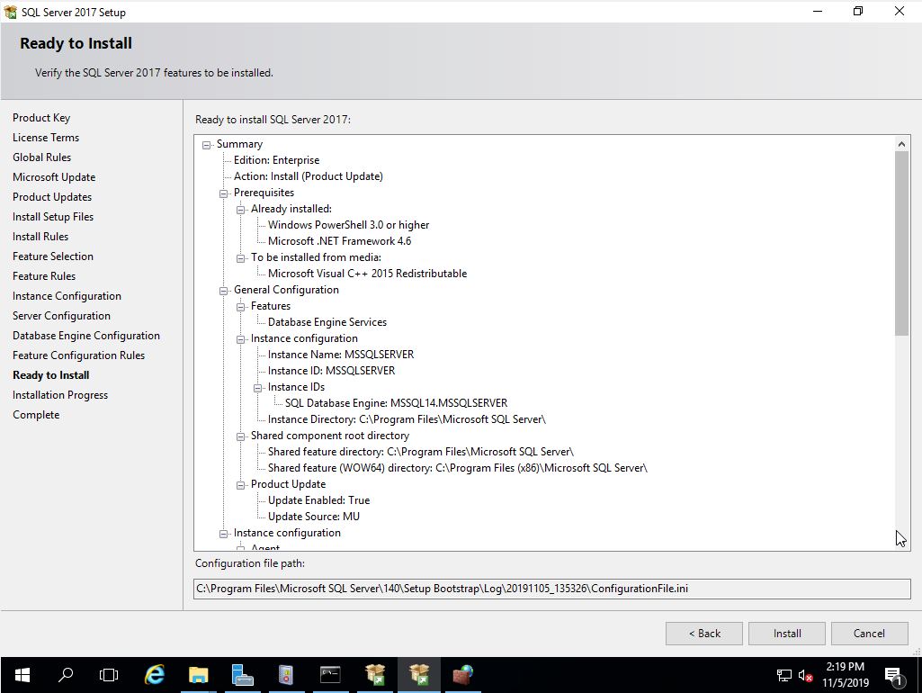Select the Product Key step
Viewport: 922px width, 693px height.
[x=41, y=118]
